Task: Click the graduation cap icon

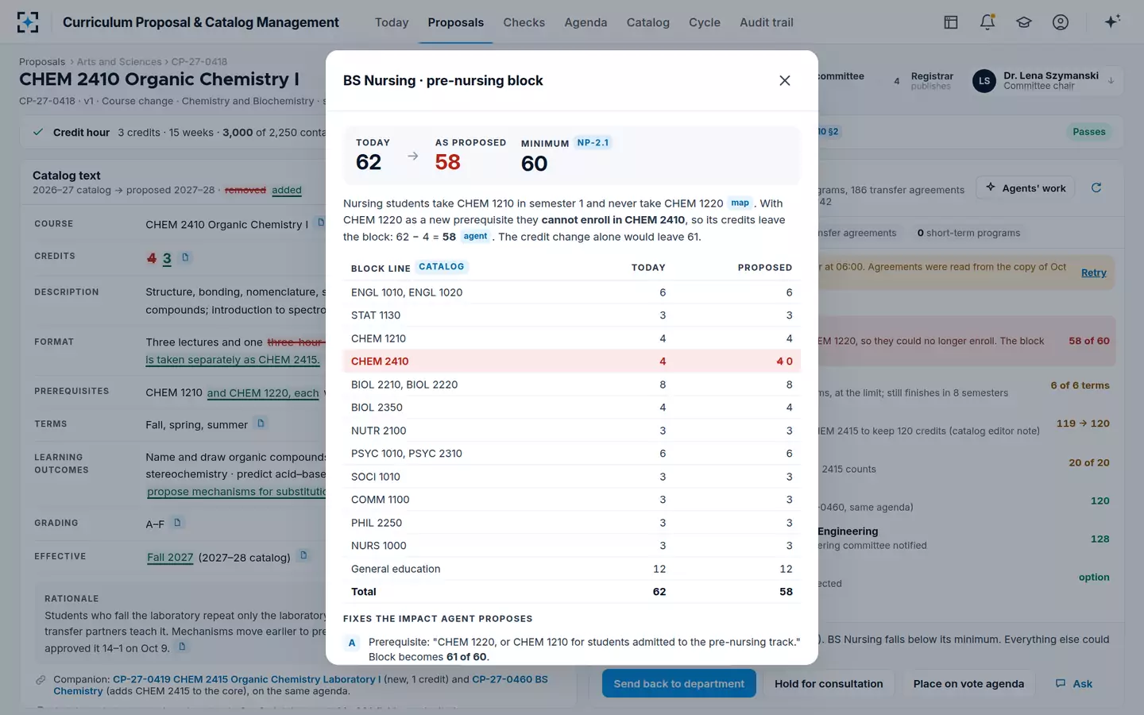Action: click(x=1023, y=22)
